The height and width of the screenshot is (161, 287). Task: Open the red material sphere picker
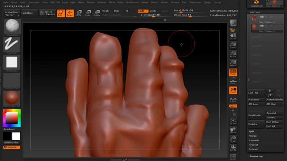tap(12, 99)
